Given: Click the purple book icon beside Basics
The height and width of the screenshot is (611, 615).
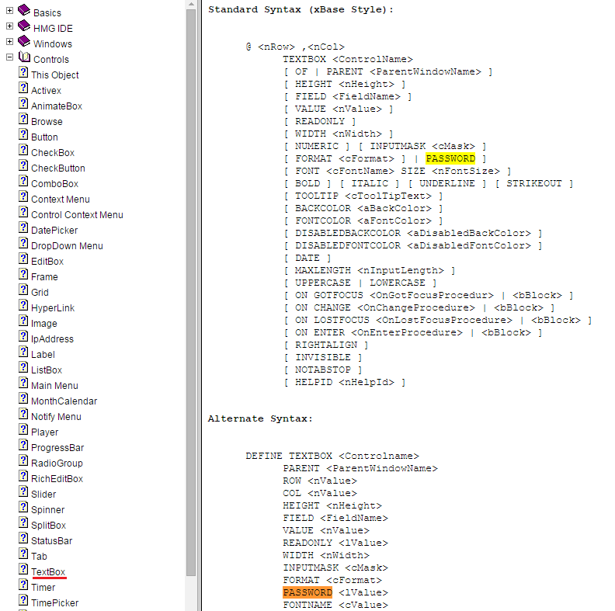Looking at the screenshot, I should click(x=23, y=11).
